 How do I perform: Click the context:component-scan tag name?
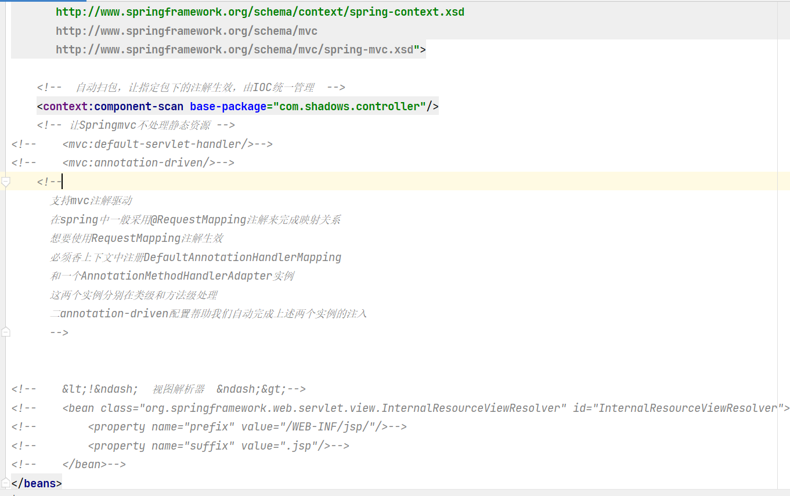point(113,106)
